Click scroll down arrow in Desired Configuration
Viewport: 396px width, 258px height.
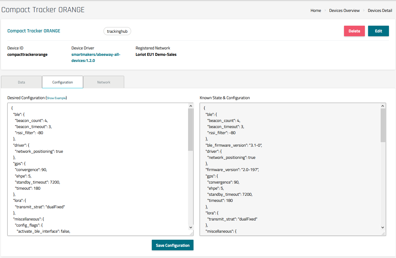click(x=191, y=227)
